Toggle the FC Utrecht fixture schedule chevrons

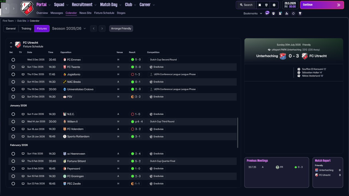coord(11,45)
